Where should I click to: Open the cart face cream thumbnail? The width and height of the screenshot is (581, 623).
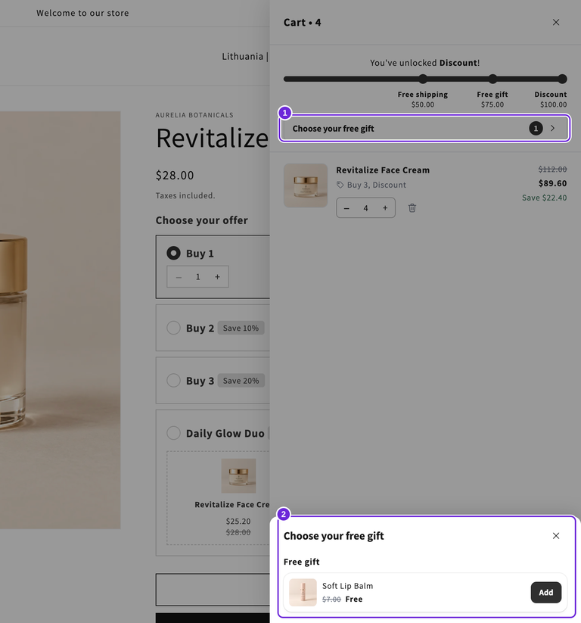pos(306,185)
